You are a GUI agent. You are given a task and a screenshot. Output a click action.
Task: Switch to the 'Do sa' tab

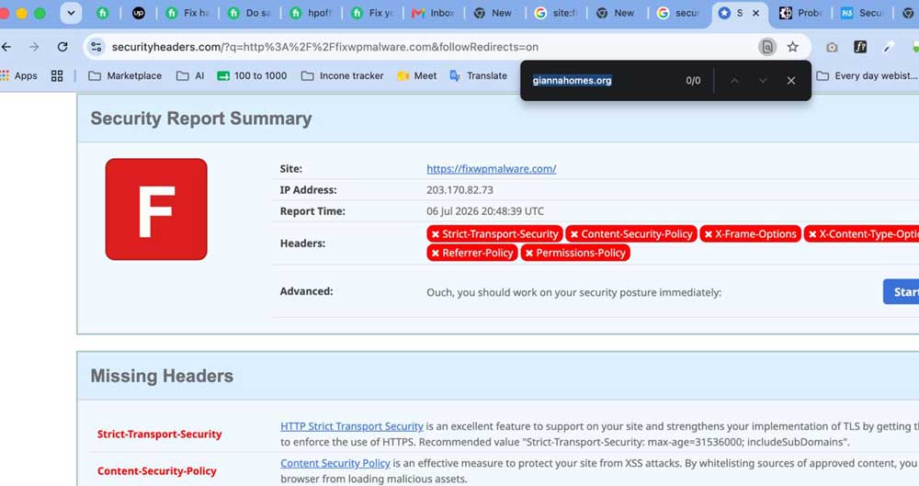point(250,13)
